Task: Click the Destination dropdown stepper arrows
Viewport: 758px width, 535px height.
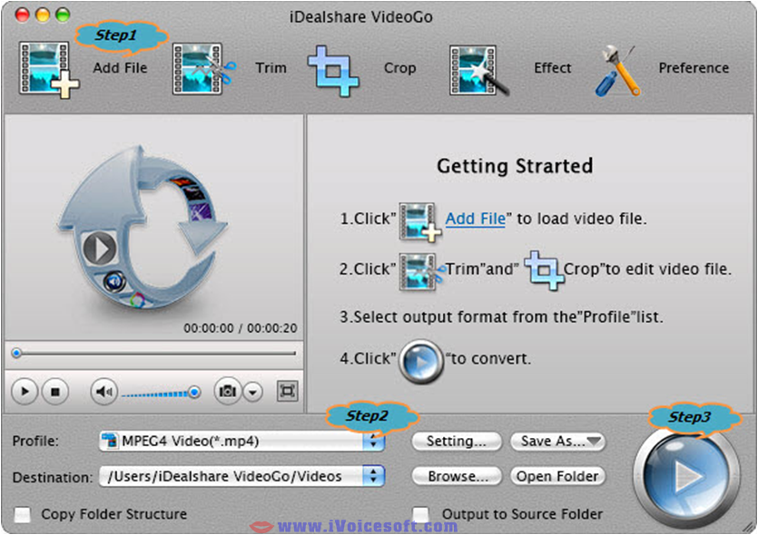Action: [374, 476]
